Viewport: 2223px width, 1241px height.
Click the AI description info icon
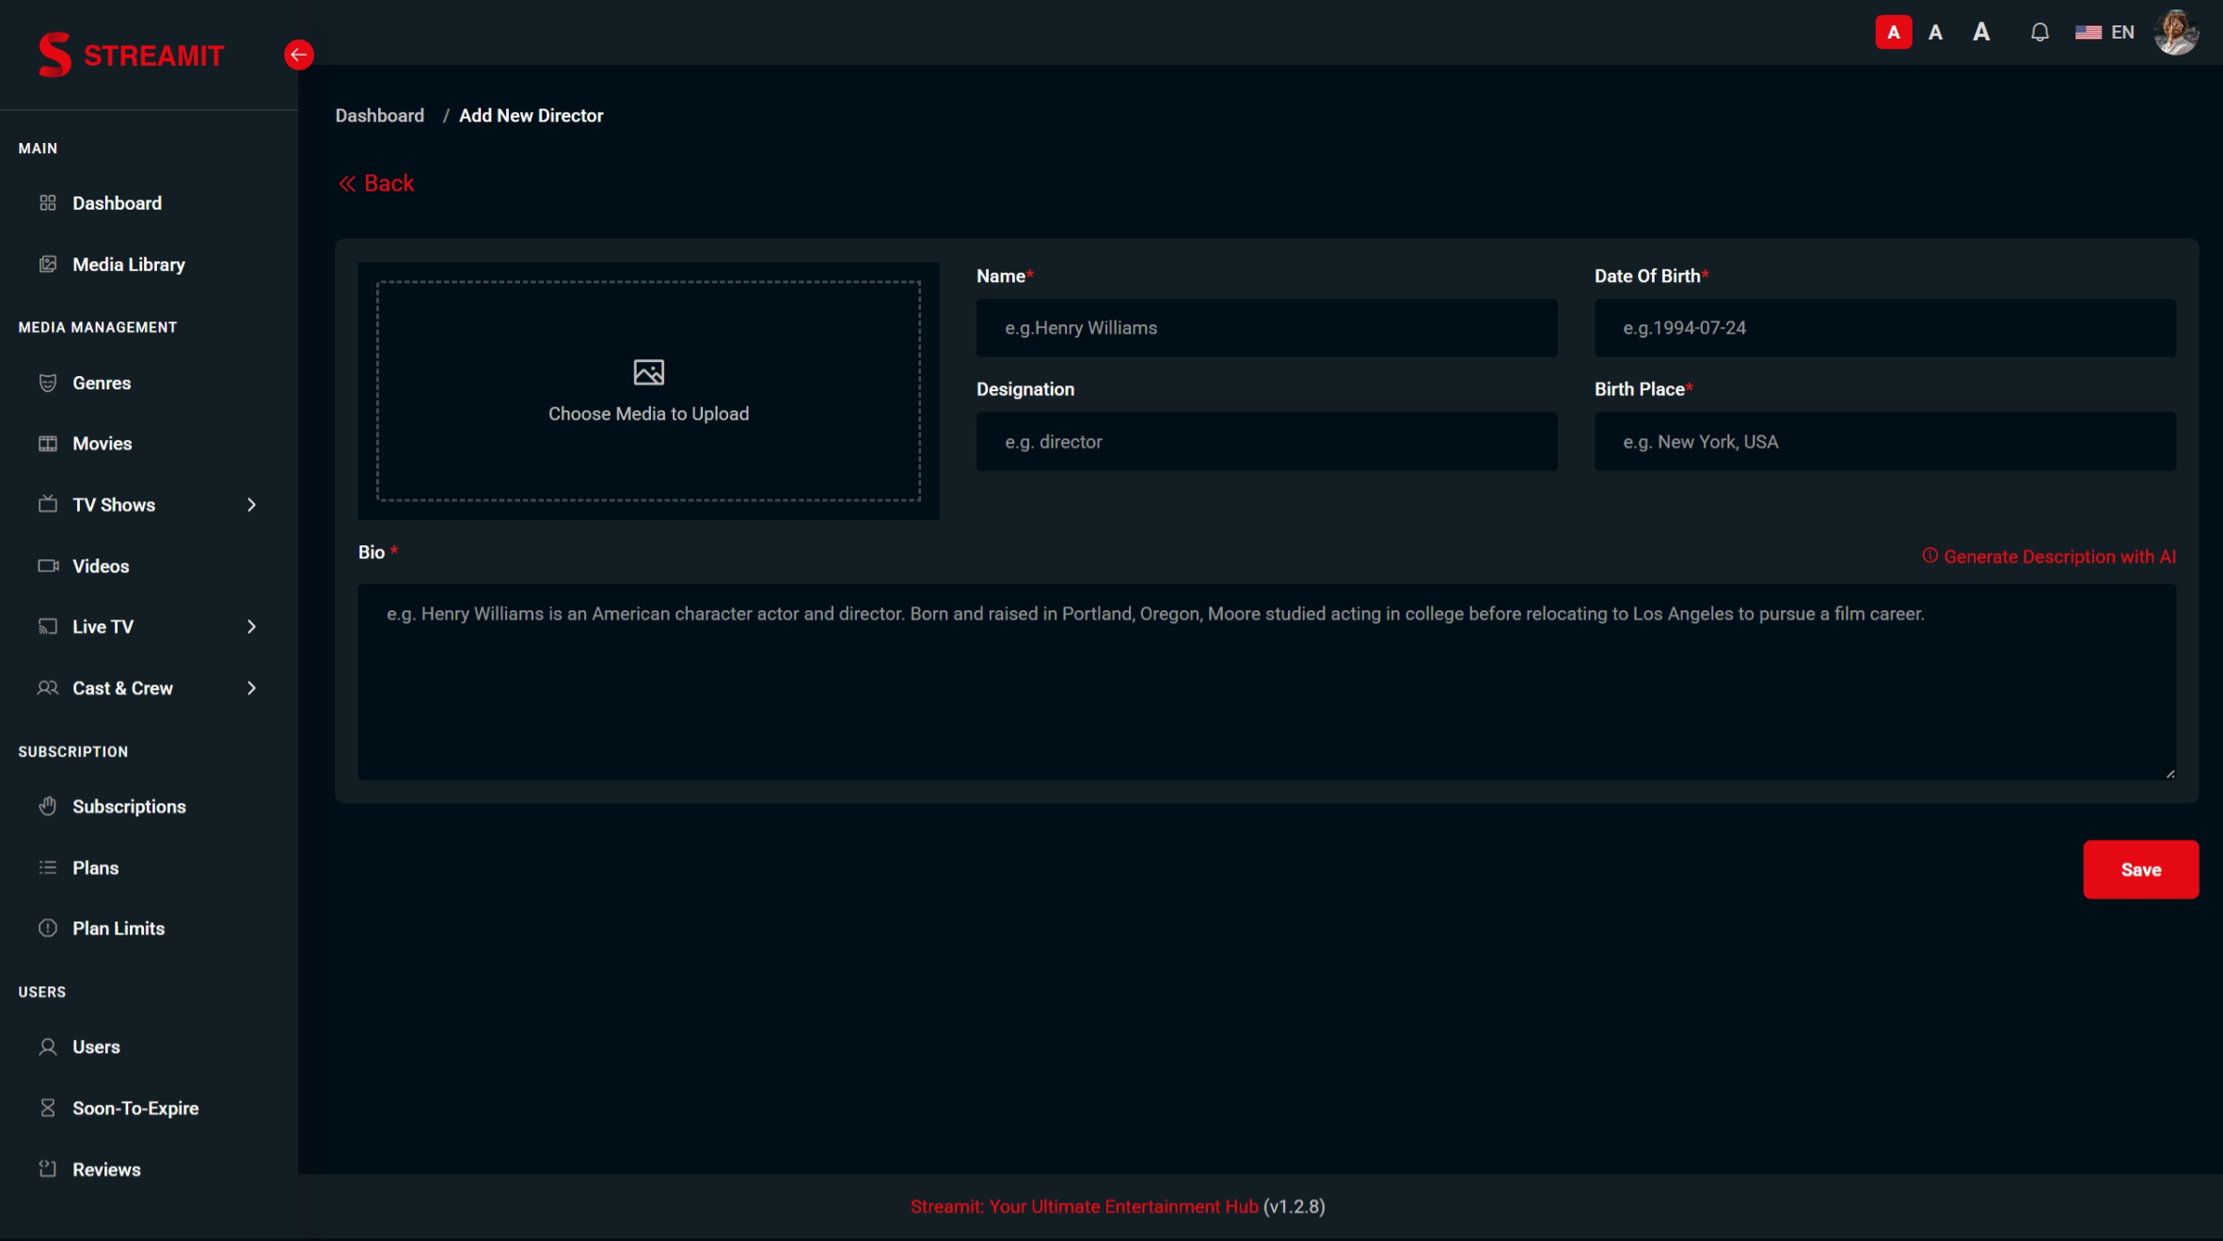1929,556
